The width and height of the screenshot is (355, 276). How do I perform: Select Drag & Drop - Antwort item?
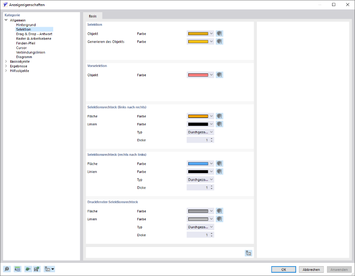tap(34, 34)
